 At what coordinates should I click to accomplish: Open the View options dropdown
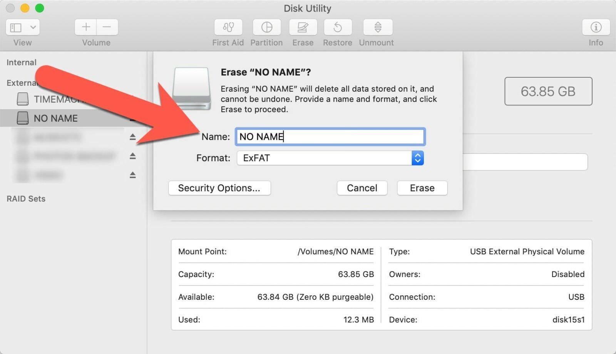pyautogui.click(x=22, y=27)
